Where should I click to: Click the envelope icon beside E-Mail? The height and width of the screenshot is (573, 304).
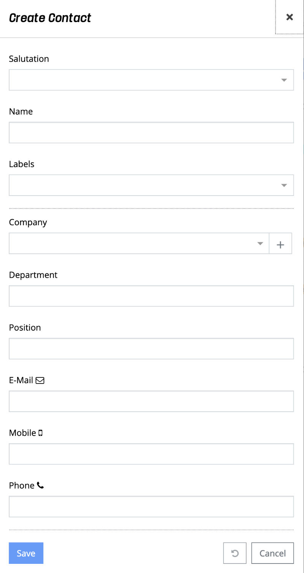tap(40, 380)
